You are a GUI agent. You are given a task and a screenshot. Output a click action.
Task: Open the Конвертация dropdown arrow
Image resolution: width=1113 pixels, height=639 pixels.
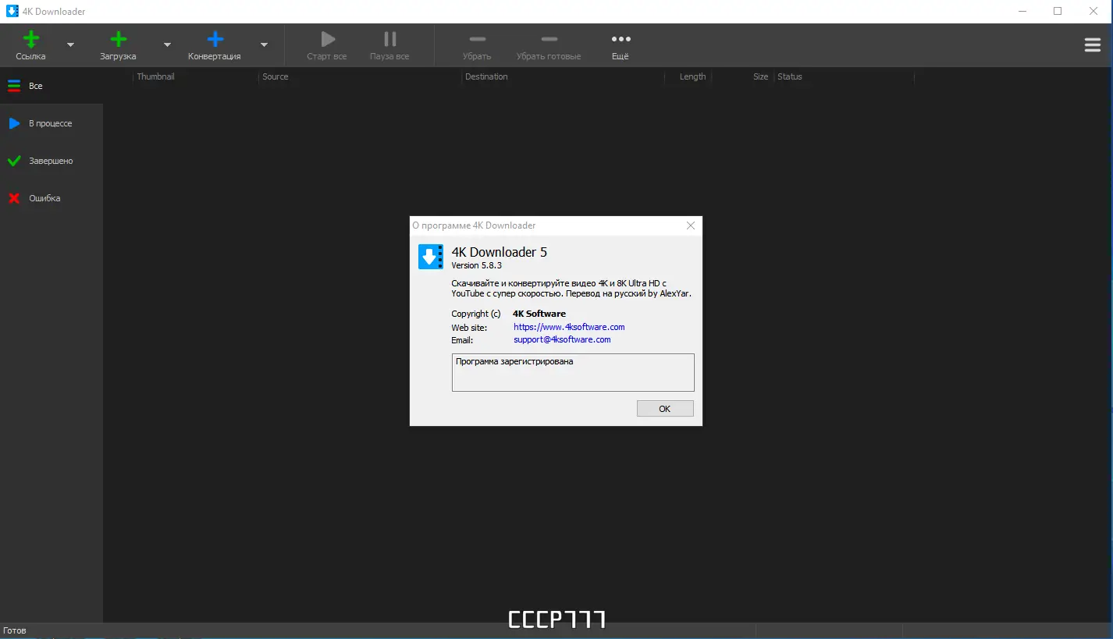coord(264,45)
